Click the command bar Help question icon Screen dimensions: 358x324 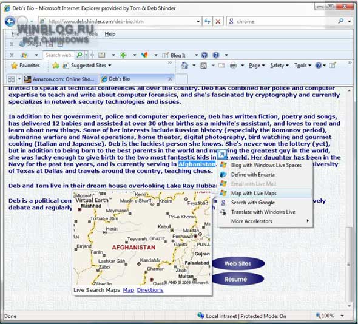click(319, 66)
